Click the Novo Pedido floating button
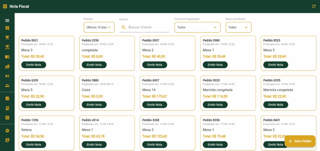The image size is (320, 151). click(300, 141)
